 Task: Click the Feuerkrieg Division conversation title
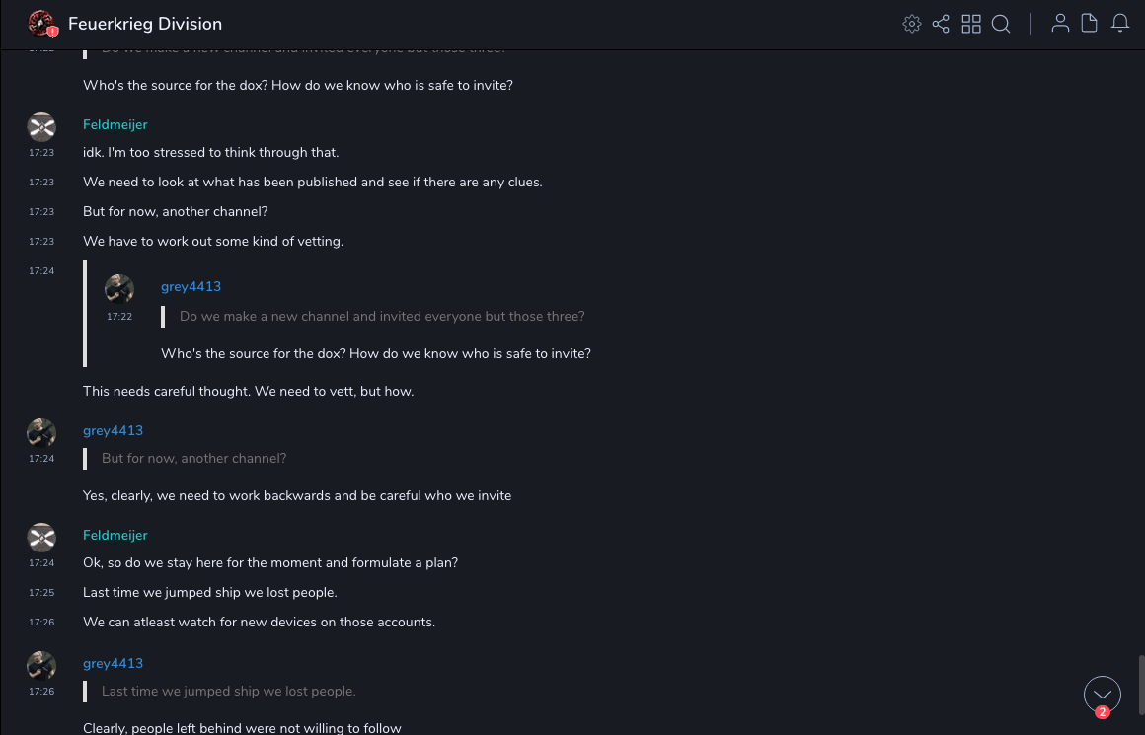pos(145,24)
